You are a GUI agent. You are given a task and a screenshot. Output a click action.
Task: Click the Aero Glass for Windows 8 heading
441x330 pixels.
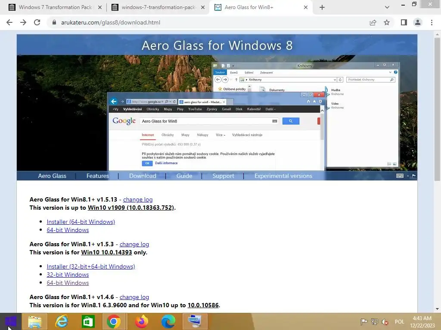tap(217, 46)
